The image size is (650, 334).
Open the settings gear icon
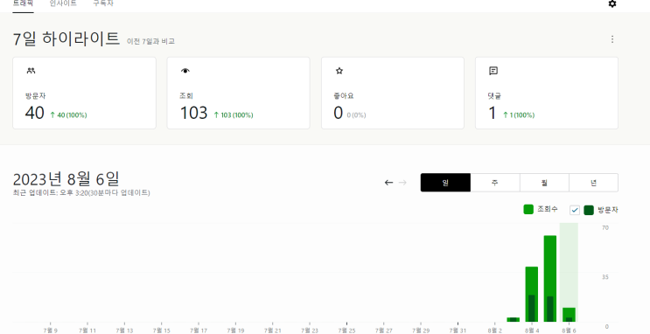pyautogui.click(x=612, y=3)
